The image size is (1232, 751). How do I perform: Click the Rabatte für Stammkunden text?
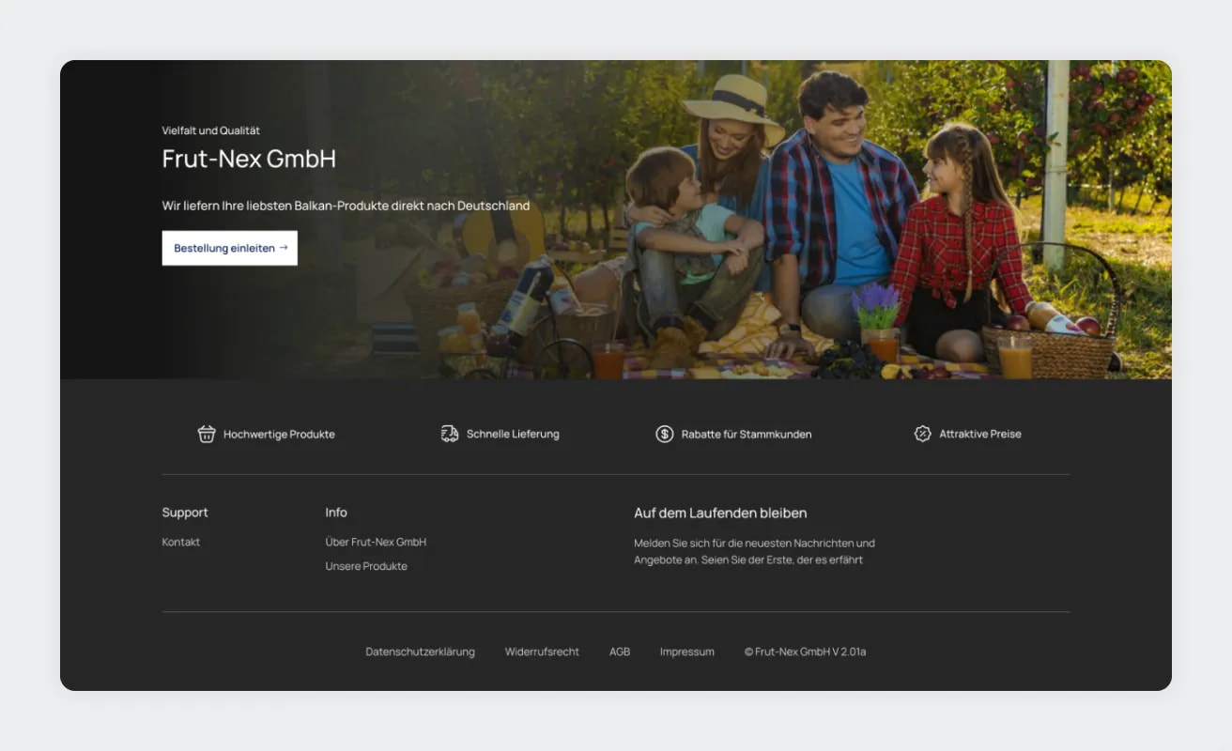(747, 434)
